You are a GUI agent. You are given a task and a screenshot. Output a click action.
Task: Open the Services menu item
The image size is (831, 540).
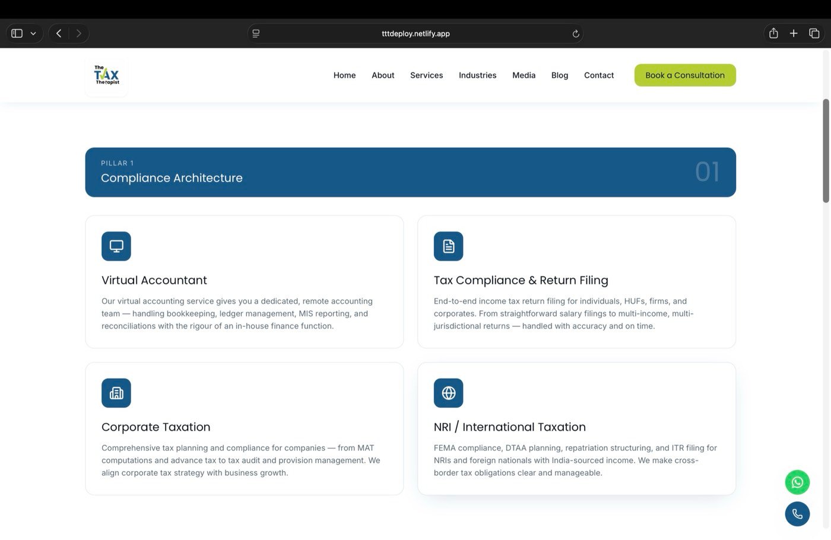pos(426,75)
